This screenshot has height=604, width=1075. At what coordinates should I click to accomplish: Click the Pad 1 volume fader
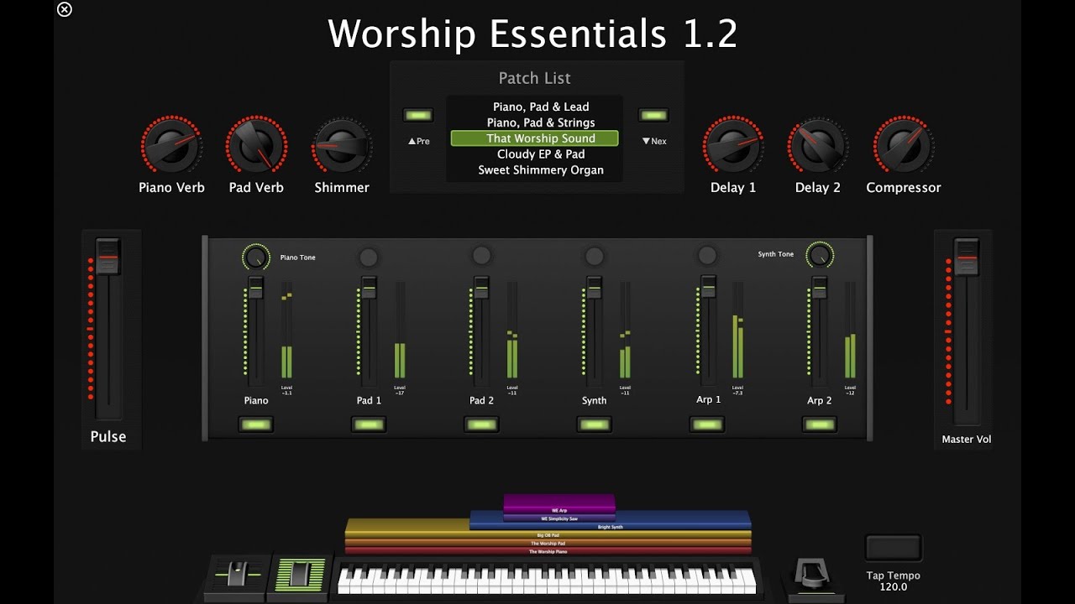[369, 288]
